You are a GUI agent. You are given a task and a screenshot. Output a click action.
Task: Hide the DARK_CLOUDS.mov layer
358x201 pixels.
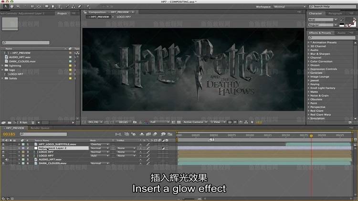(x=3, y=163)
